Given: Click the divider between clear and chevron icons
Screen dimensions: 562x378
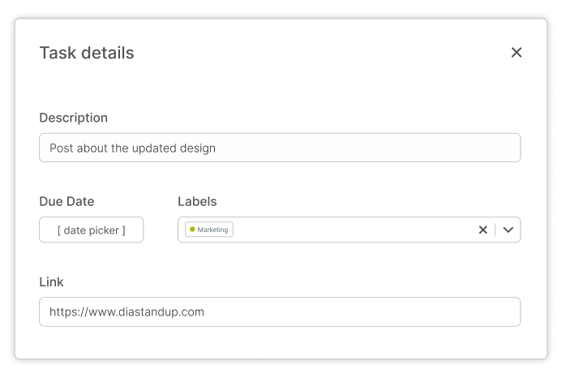Looking at the screenshot, I should pos(496,230).
